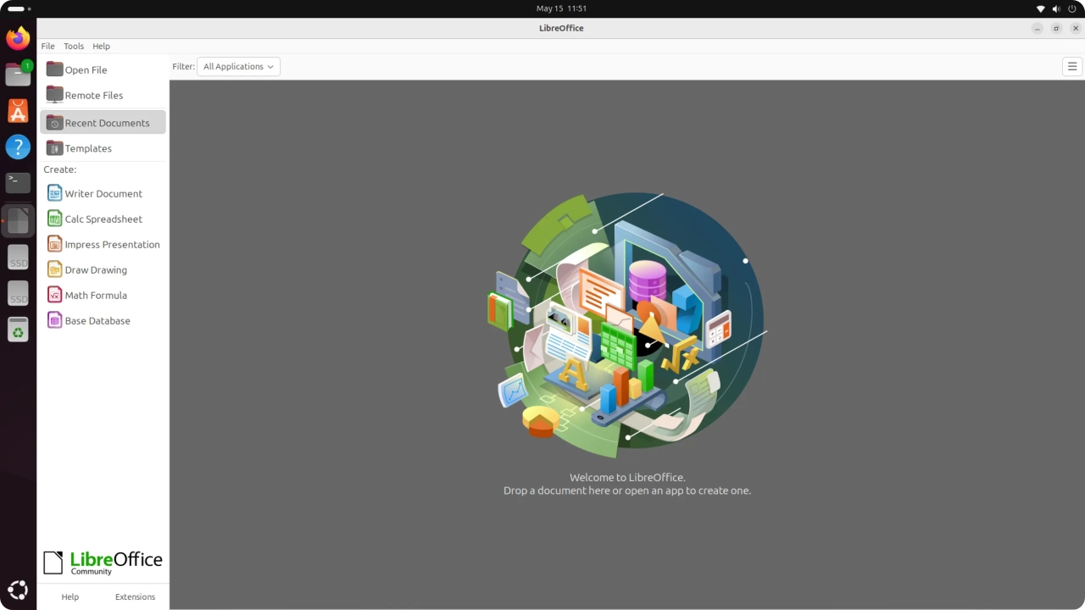Screen dimensions: 1085x610
Task: Open the Trash from the dock
Action: click(x=18, y=329)
